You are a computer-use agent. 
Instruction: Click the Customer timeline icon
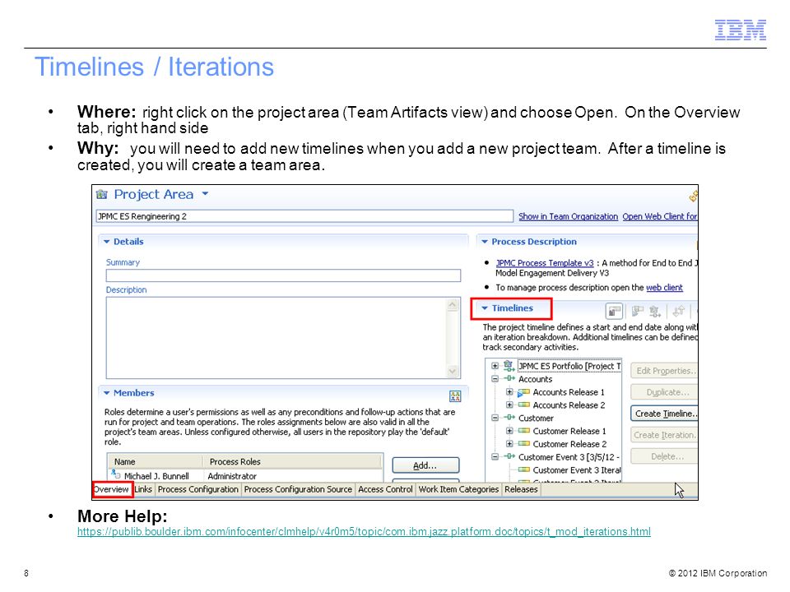pyautogui.click(x=509, y=418)
